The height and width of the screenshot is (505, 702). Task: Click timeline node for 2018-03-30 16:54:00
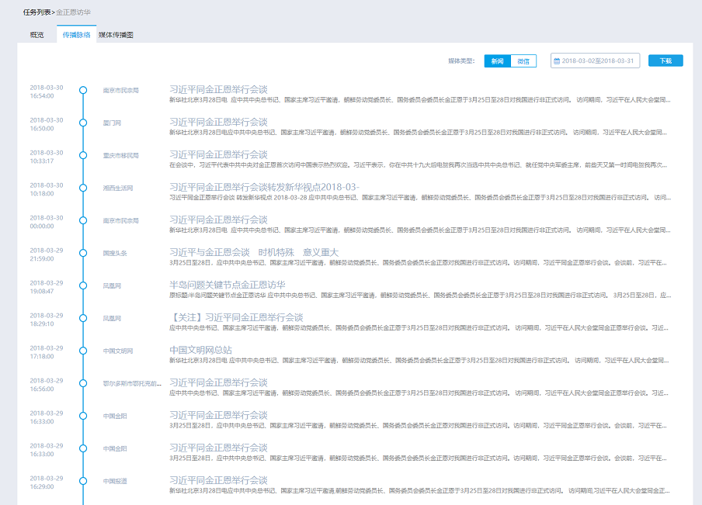(x=83, y=90)
